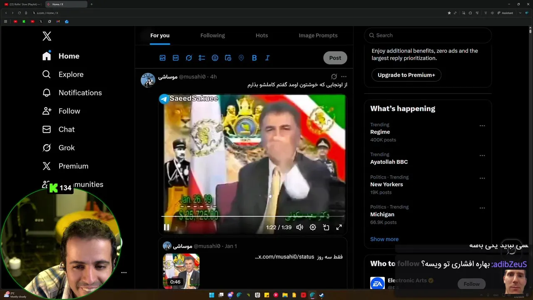The width and height of the screenshot is (533, 300).
Task: Open Steam from the taskbar
Action: (x=321, y=295)
